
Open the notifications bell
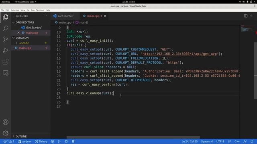tap(252, 141)
